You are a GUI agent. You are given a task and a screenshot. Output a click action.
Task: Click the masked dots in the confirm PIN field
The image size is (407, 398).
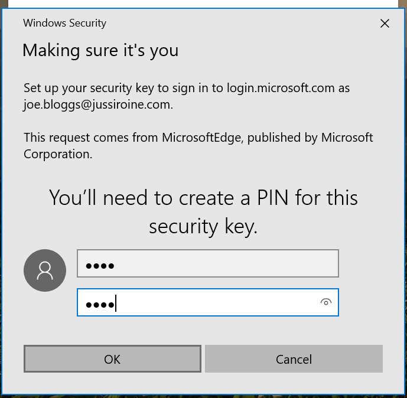click(x=100, y=305)
